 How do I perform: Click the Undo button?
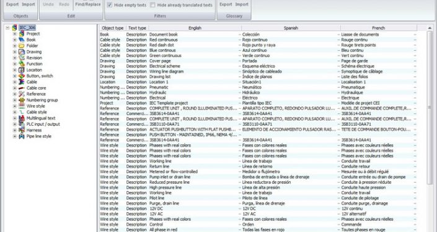48,4
